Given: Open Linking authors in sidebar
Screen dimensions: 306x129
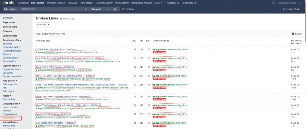Looking at the screenshot, I should click(x=10, y=58).
